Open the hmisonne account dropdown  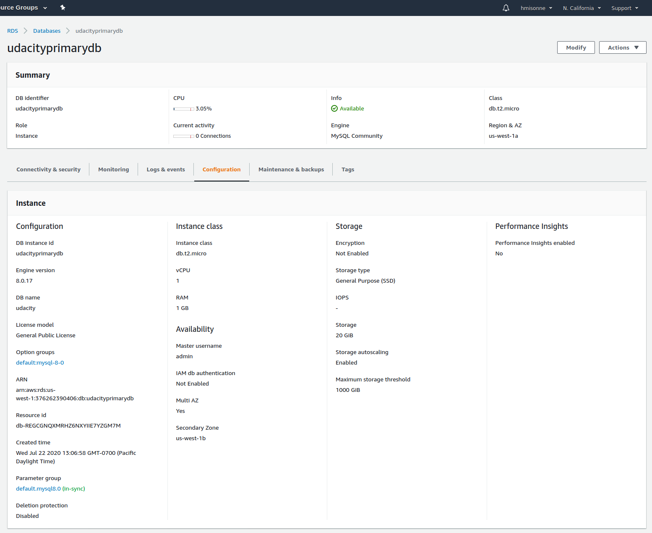(537, 8)
